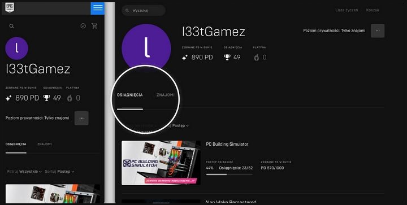This screenshot has height=205, width=407.
Task: Click the 890 PD value in mobile view
Action: tap(27, 98)
